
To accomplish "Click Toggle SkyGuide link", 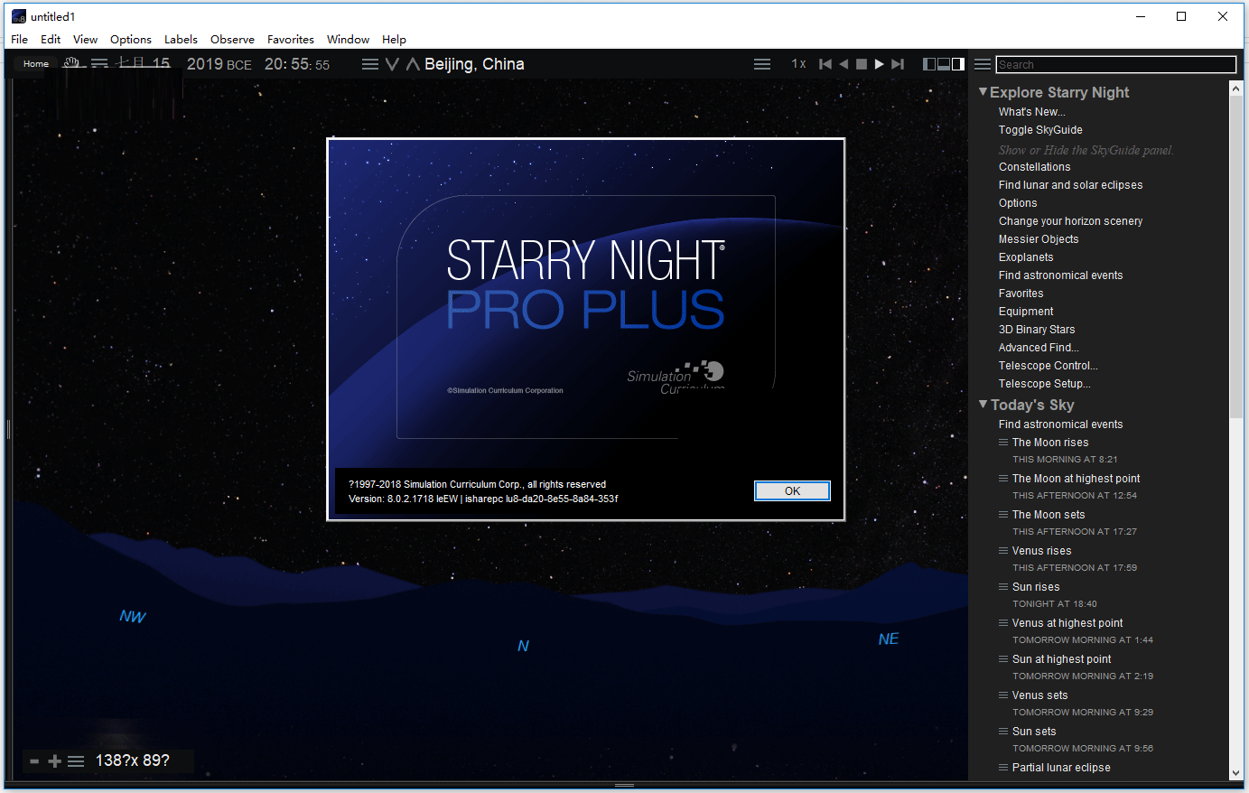I will tap(1040, 130).
